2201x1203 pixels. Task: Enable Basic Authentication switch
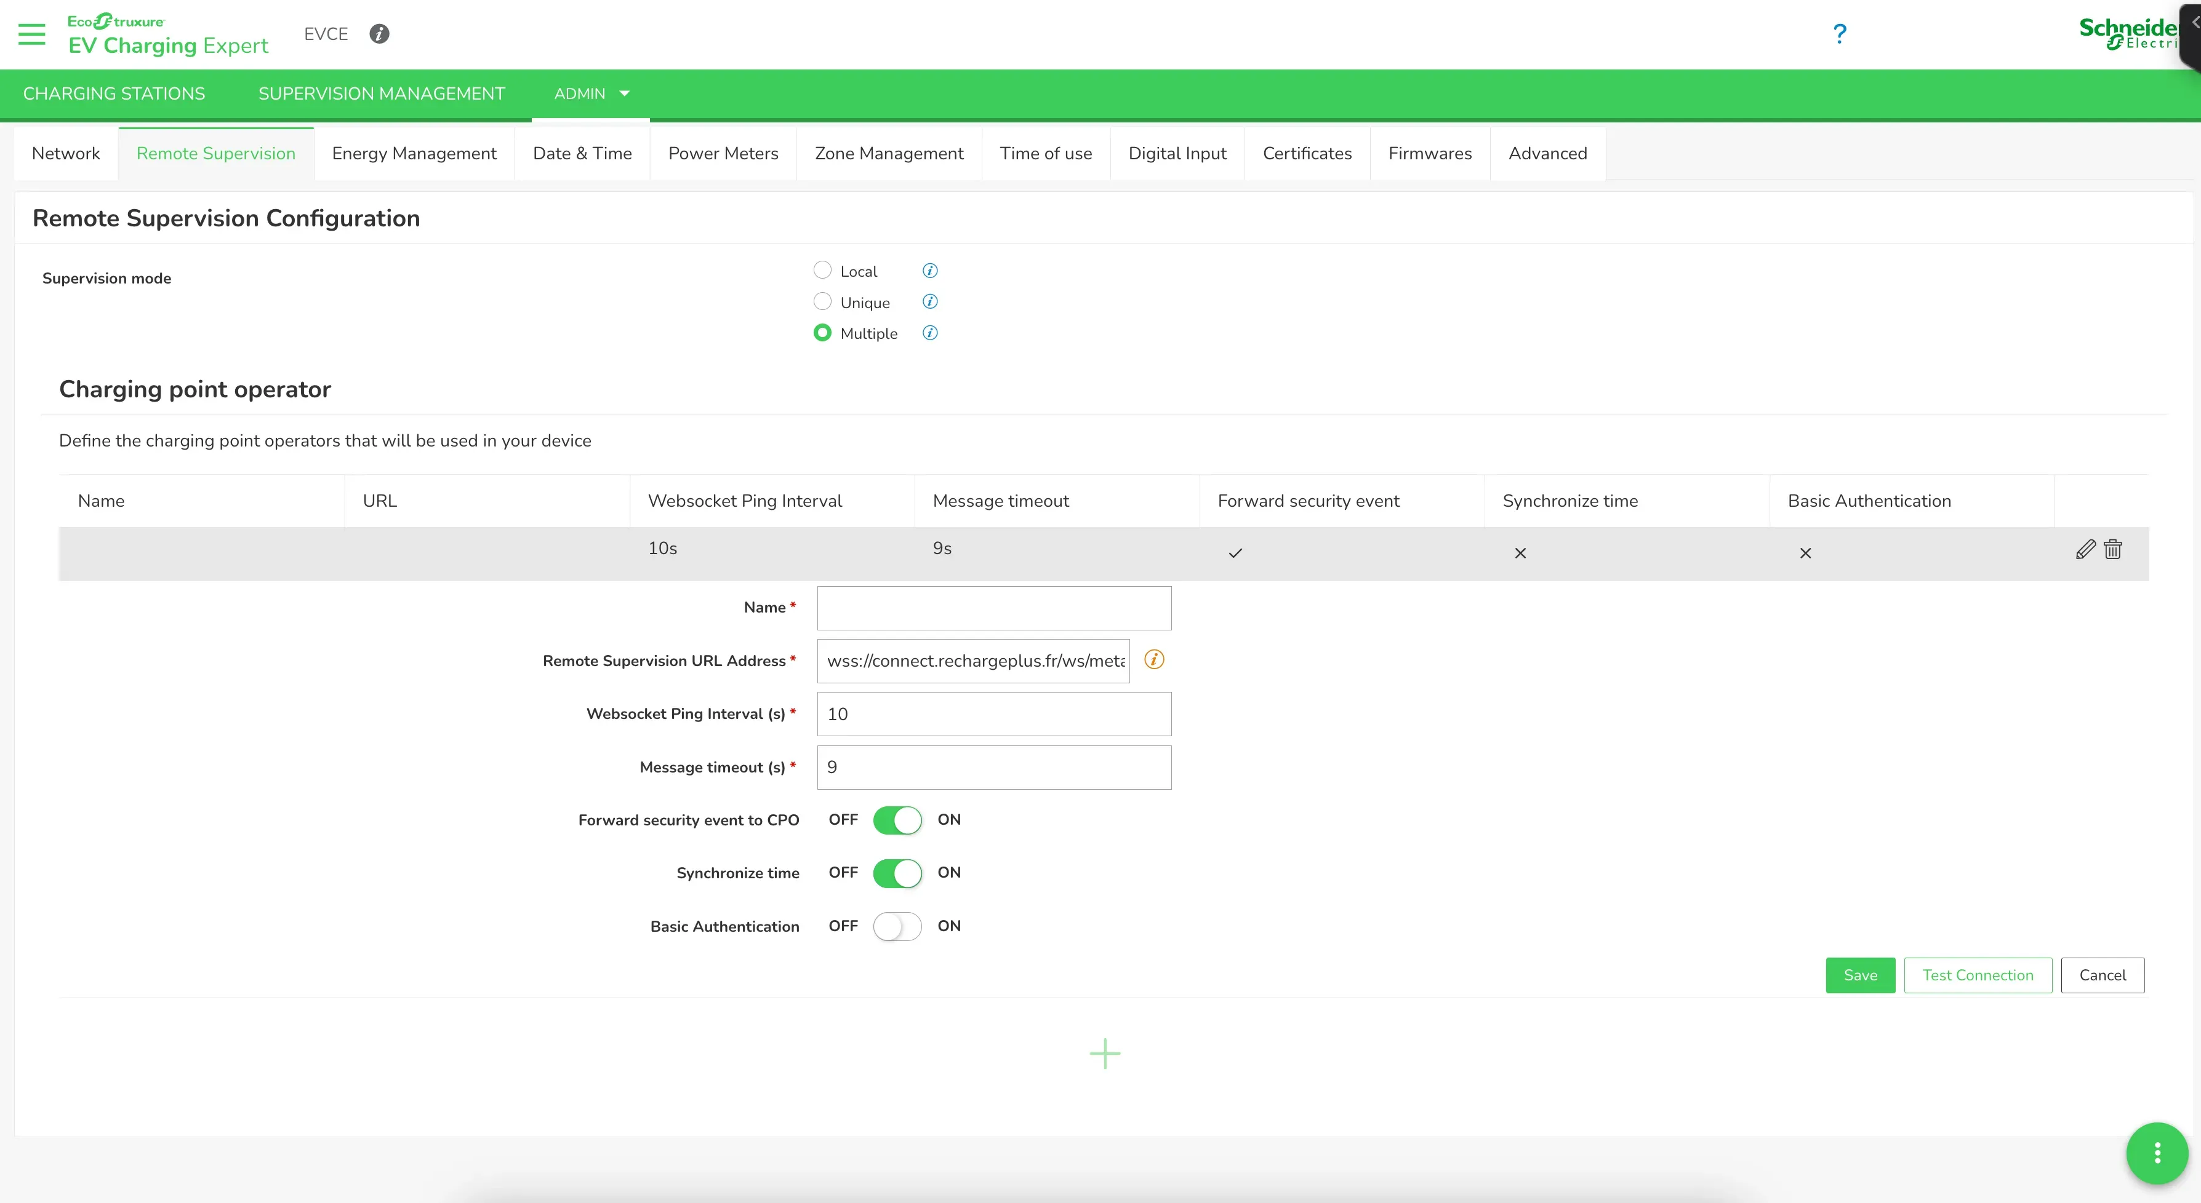click(897, 926)
